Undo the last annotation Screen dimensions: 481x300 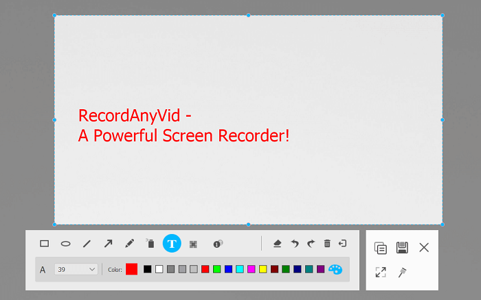295,244
